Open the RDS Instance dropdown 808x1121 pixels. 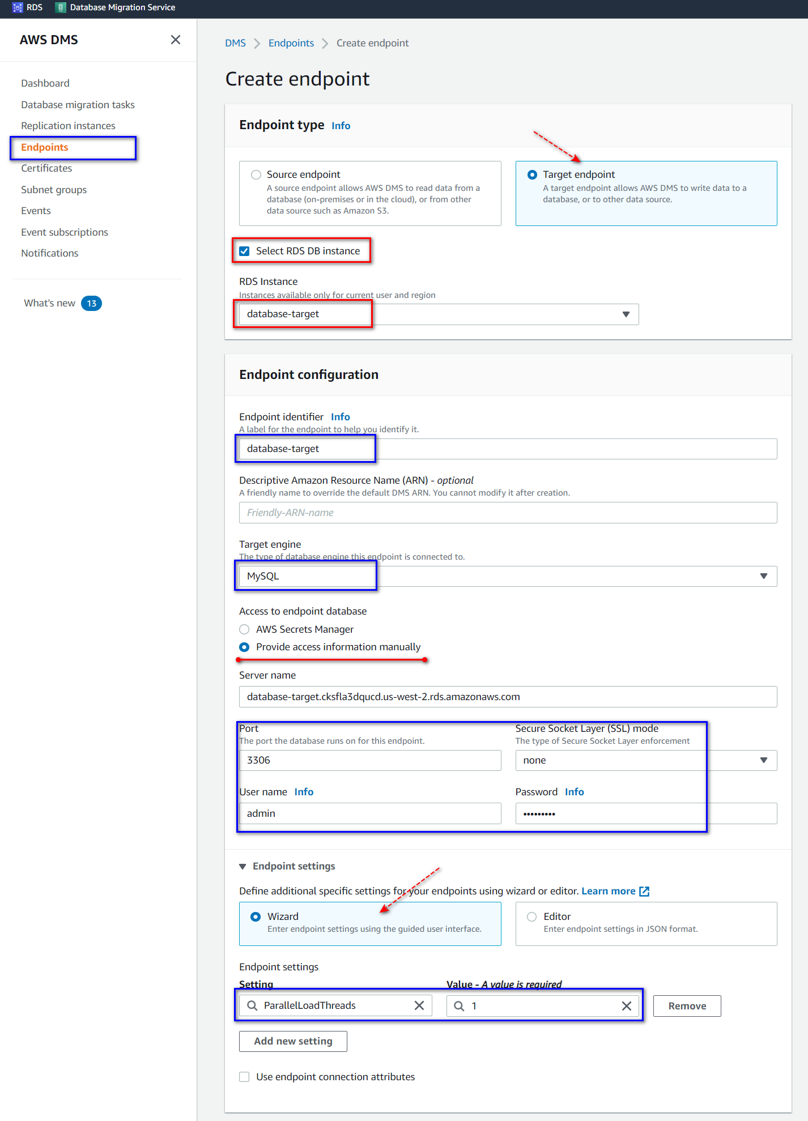[x=439, y=314]
